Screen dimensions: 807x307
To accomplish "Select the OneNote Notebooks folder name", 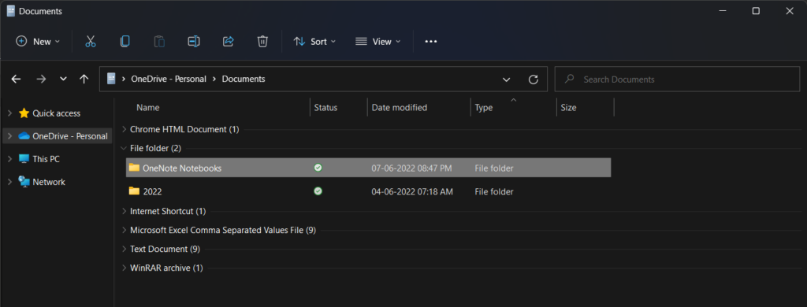I will [x=182, y=168].
